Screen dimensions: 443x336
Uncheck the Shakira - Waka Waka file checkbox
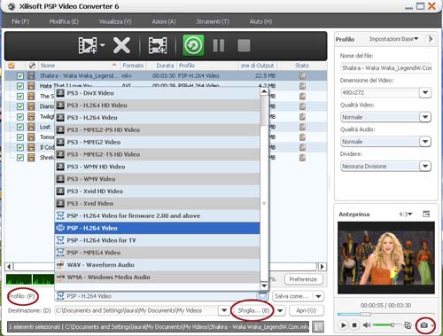click(x=20, y=76)
